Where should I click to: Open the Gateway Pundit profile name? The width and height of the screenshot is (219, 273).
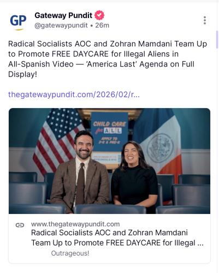pos(63,15)
